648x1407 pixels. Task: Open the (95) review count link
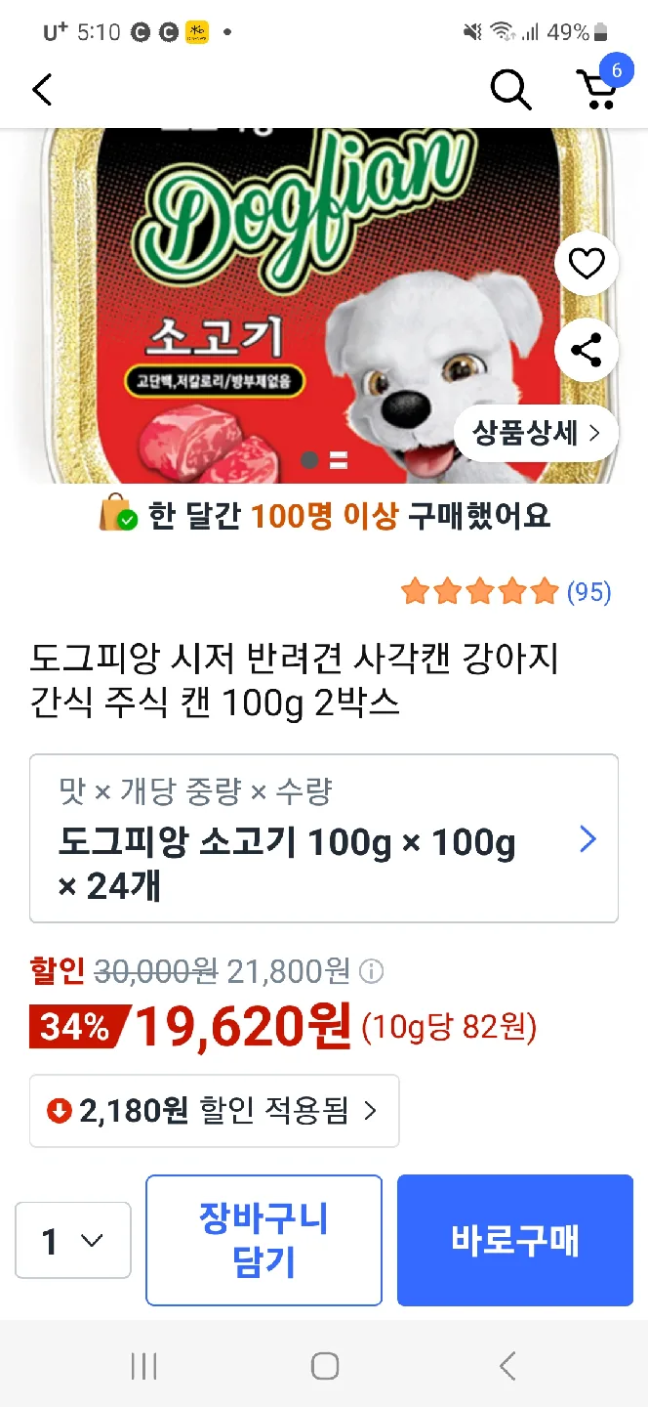[x=588, y=591]
